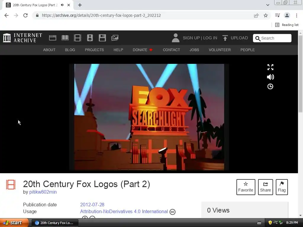
Task: Click the 2012-07-28 publication date link
Action: (x=92, y=205)
